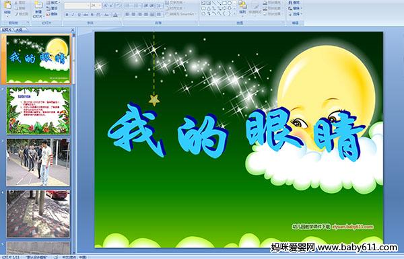Open the font name dropdown
The height and width of the screenshot is (259, 404).
point(88,5)
